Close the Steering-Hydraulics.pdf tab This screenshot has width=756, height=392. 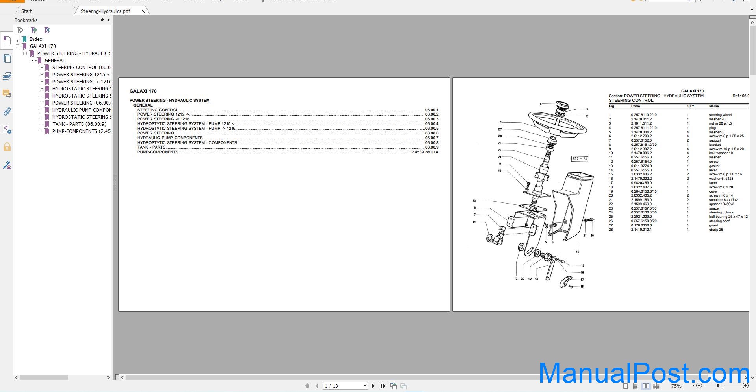coord(144,11)
